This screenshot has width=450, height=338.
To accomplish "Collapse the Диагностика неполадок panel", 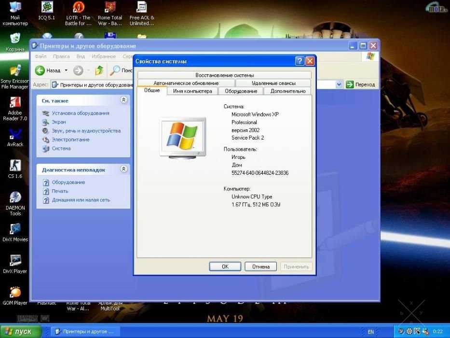I will (x=123, y=169).
